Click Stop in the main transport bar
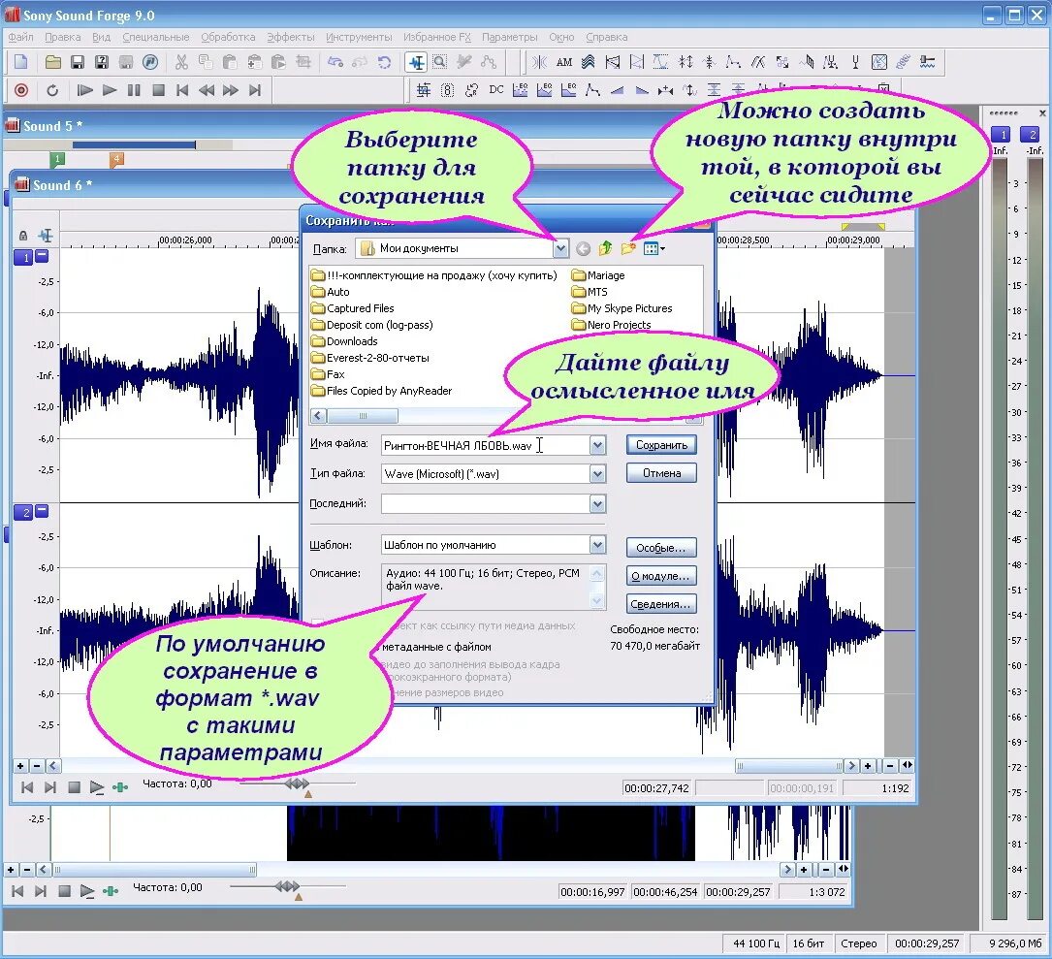This screenshot has width=1052, height=959. click(158, 90)
